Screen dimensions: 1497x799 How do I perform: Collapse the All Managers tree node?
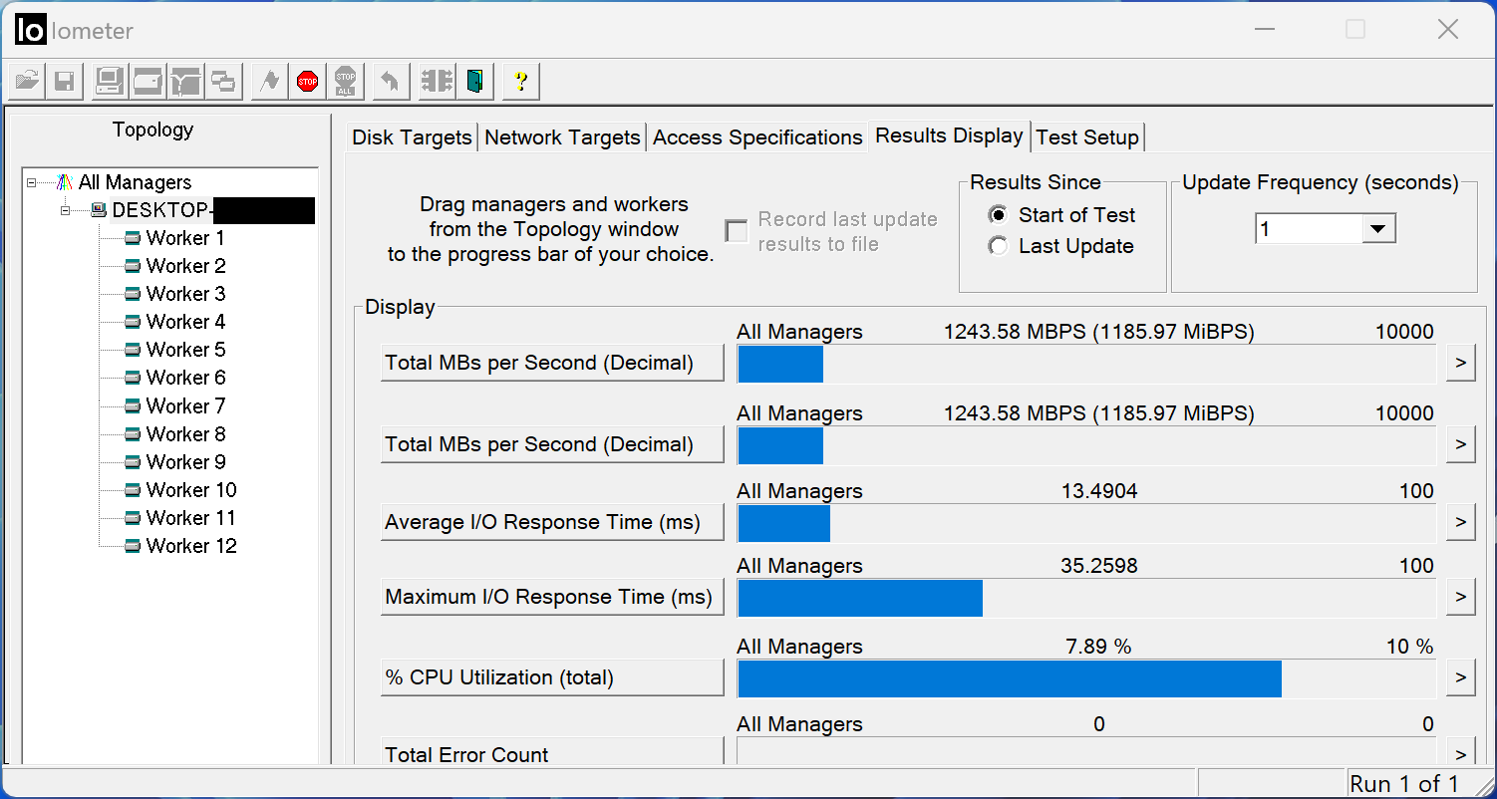(x=32, y=182)
